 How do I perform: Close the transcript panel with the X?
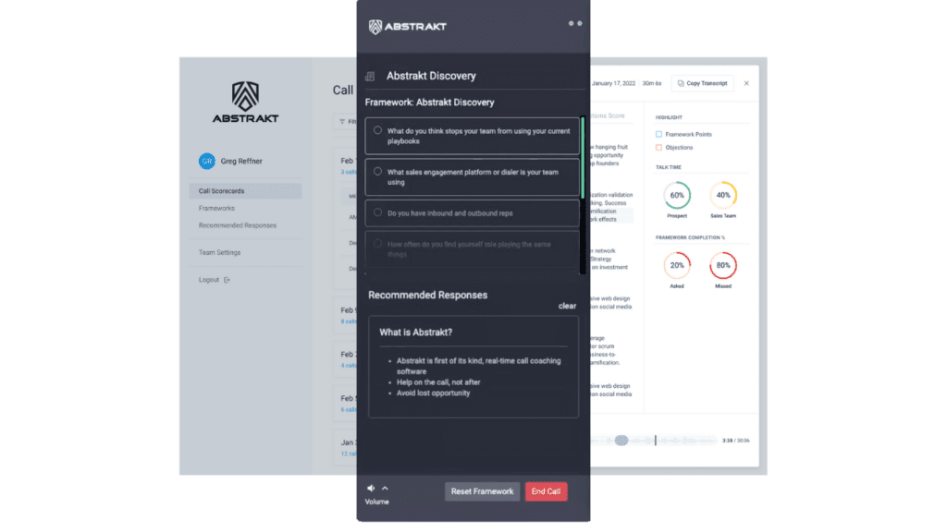click(746, 83)
